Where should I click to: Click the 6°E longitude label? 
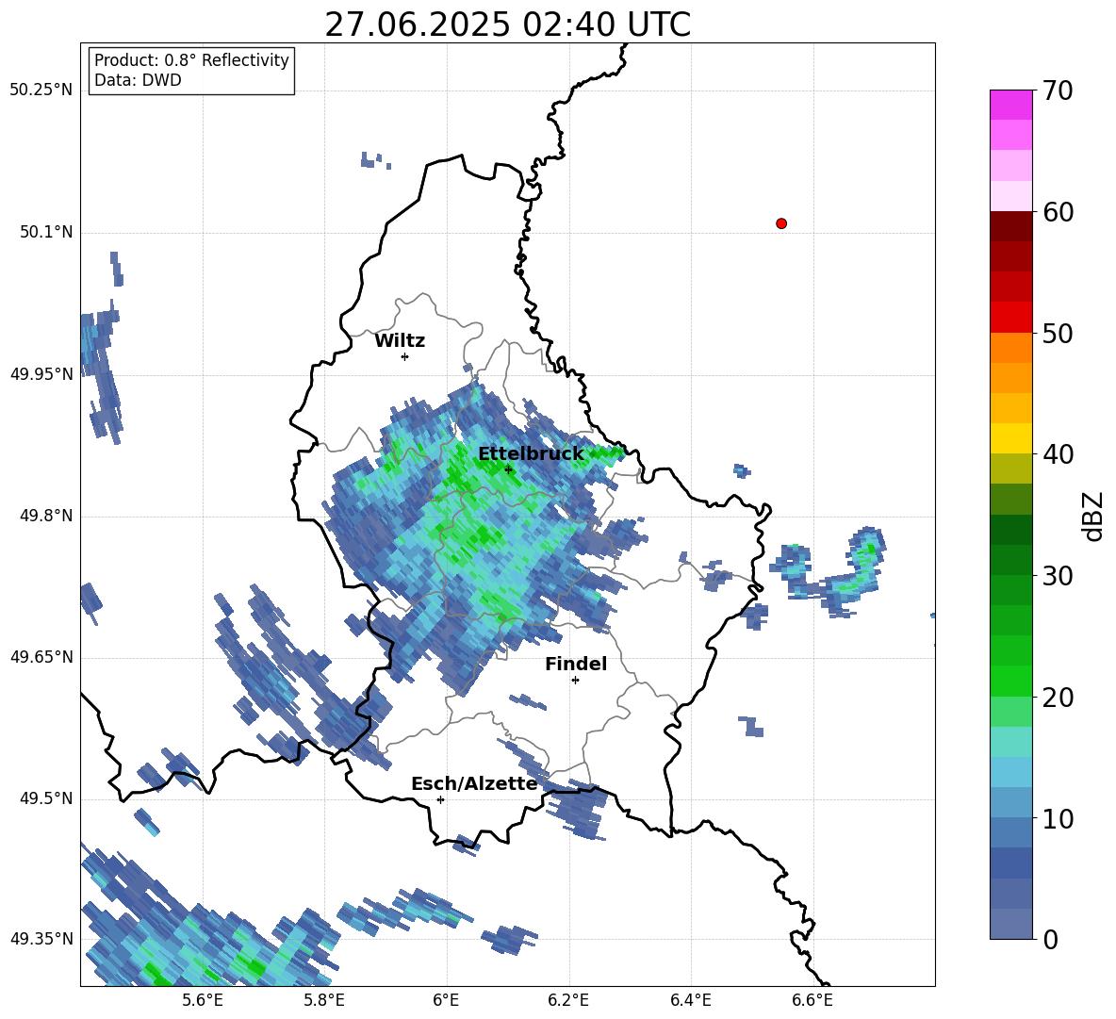click(446, 1000)
